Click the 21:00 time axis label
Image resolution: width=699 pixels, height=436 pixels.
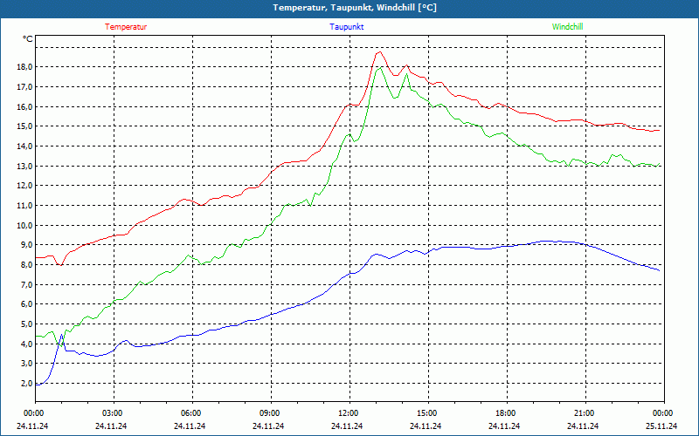[585, 413]
